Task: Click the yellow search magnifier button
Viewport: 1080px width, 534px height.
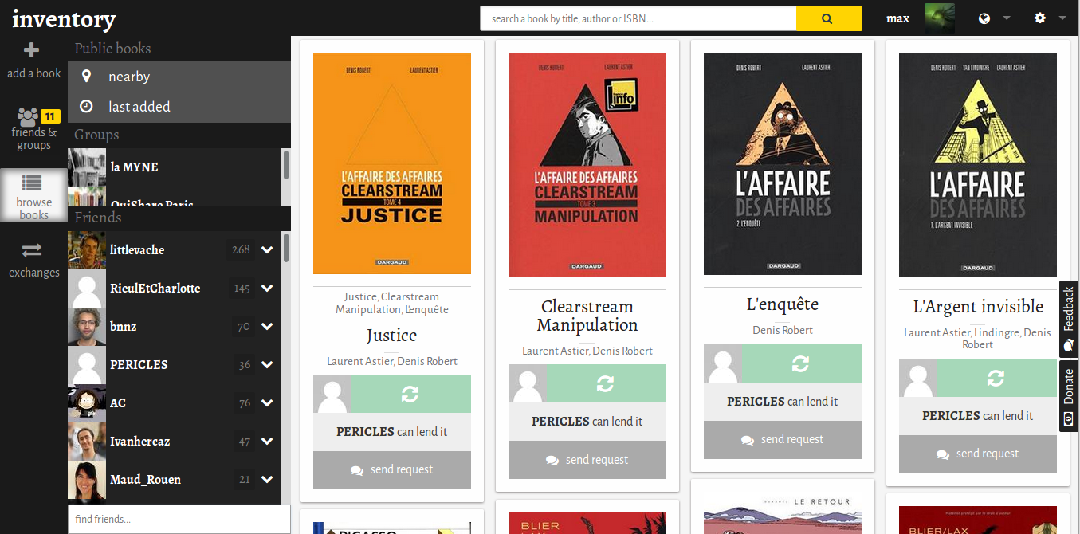Action: pyautogui.click(x=829, y=18)
